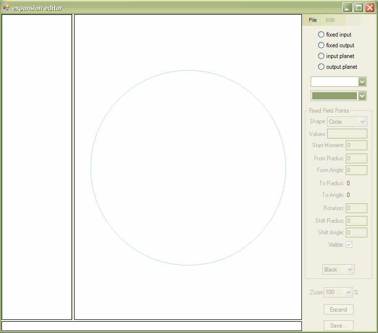Screen dimensions: 378x333
Task: Open the green color combo box
Action: point(338,96)
